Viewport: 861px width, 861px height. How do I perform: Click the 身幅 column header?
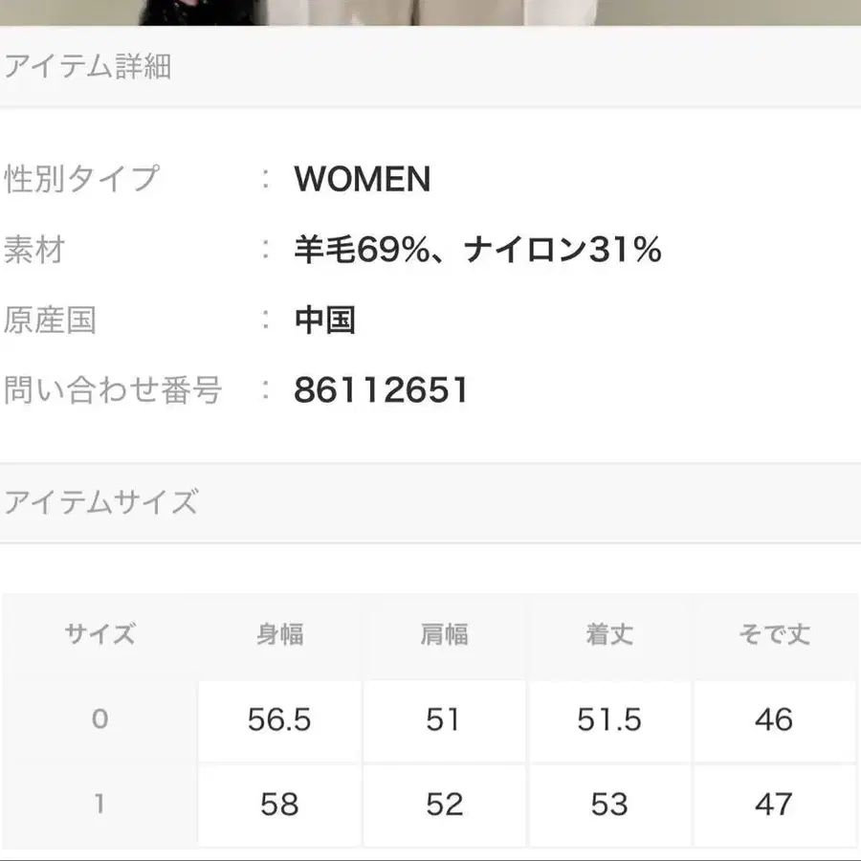(x=279, y=634)
